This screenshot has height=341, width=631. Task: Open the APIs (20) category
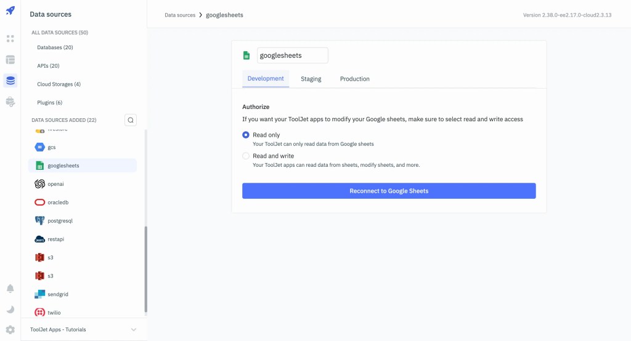click(48, 65)
